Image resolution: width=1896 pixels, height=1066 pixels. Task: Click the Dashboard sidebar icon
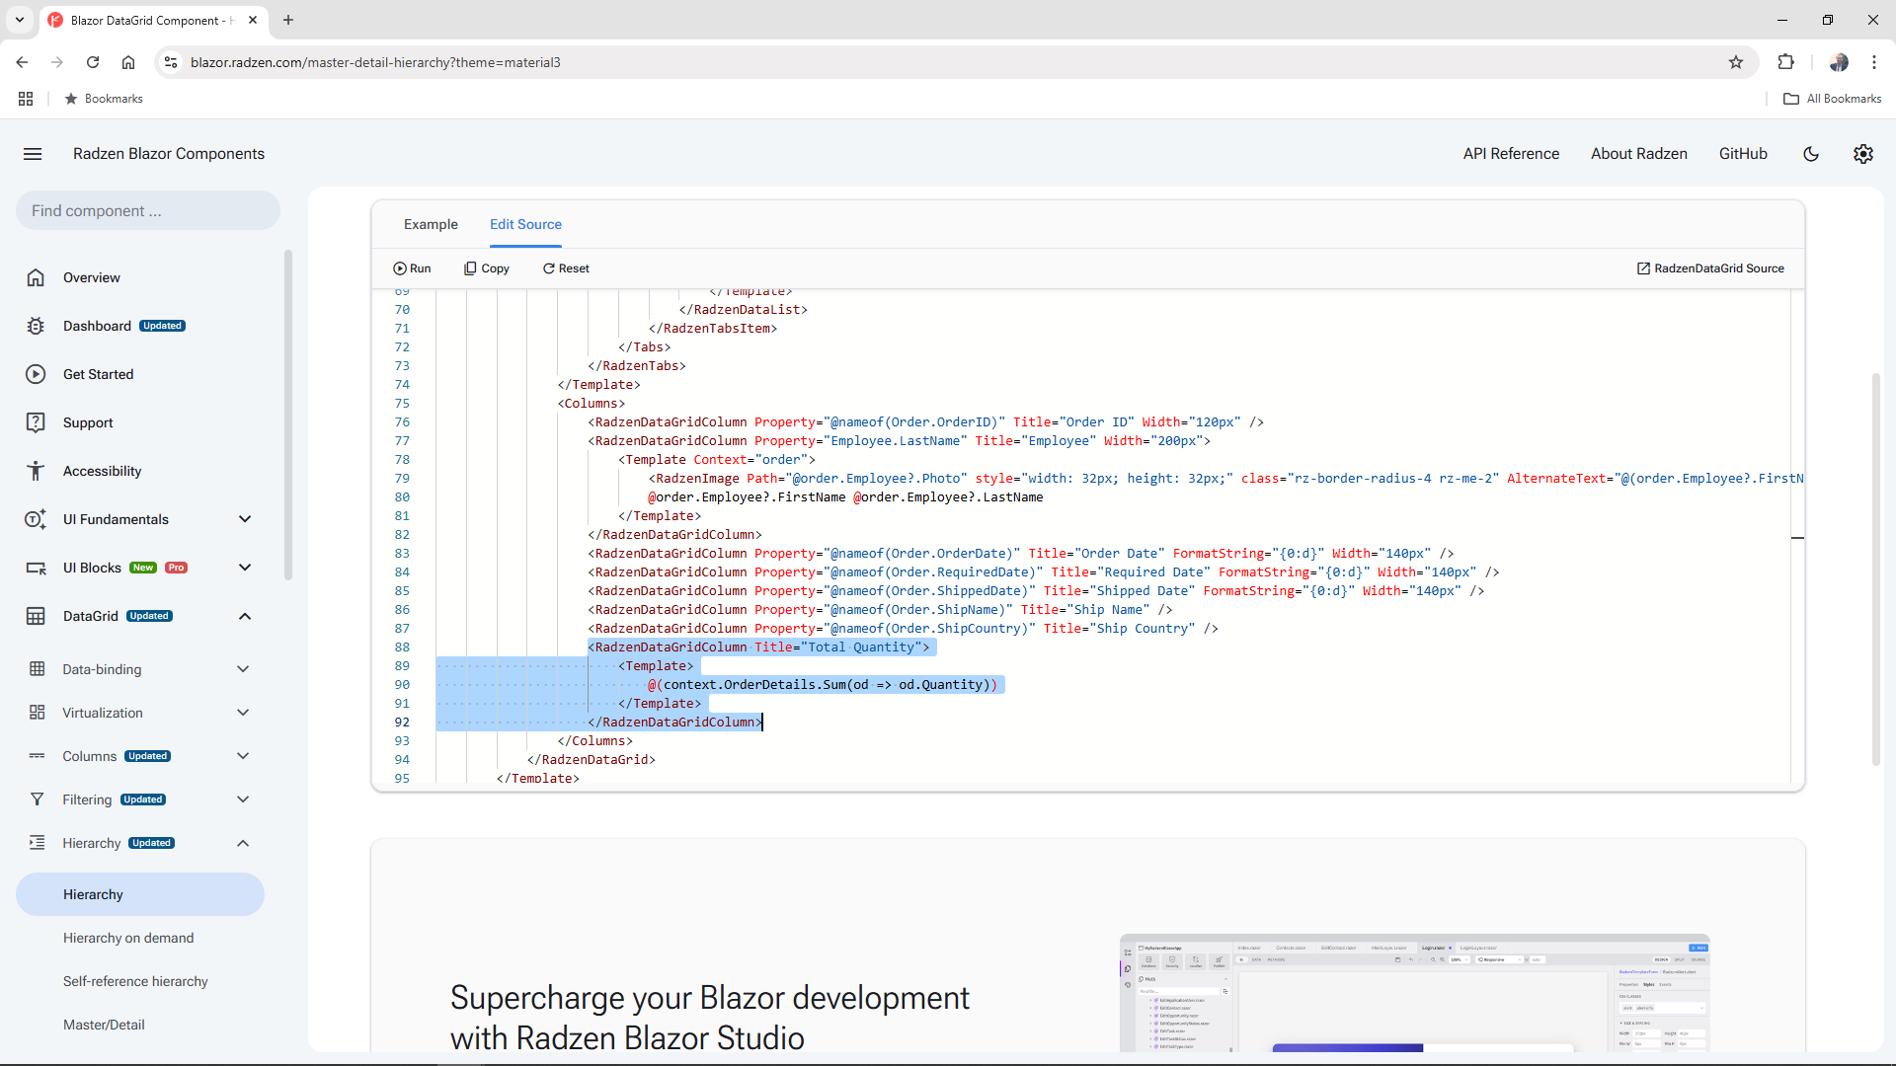36,326
